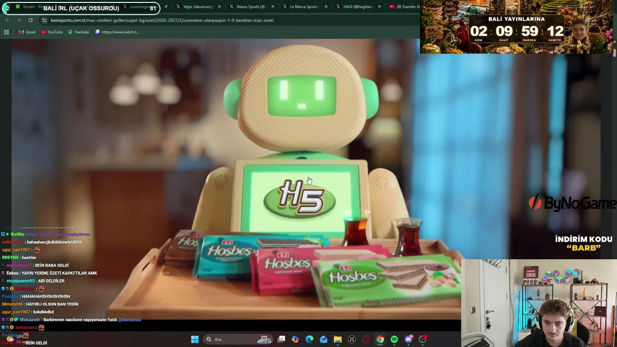Open Discord from the taskbar
Screen dimensions: 617x347
coord(409,339)
